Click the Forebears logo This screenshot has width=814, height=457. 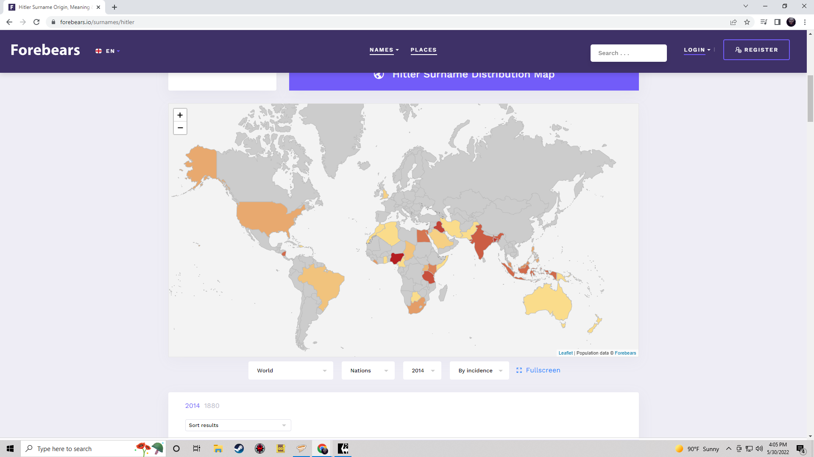45,50
